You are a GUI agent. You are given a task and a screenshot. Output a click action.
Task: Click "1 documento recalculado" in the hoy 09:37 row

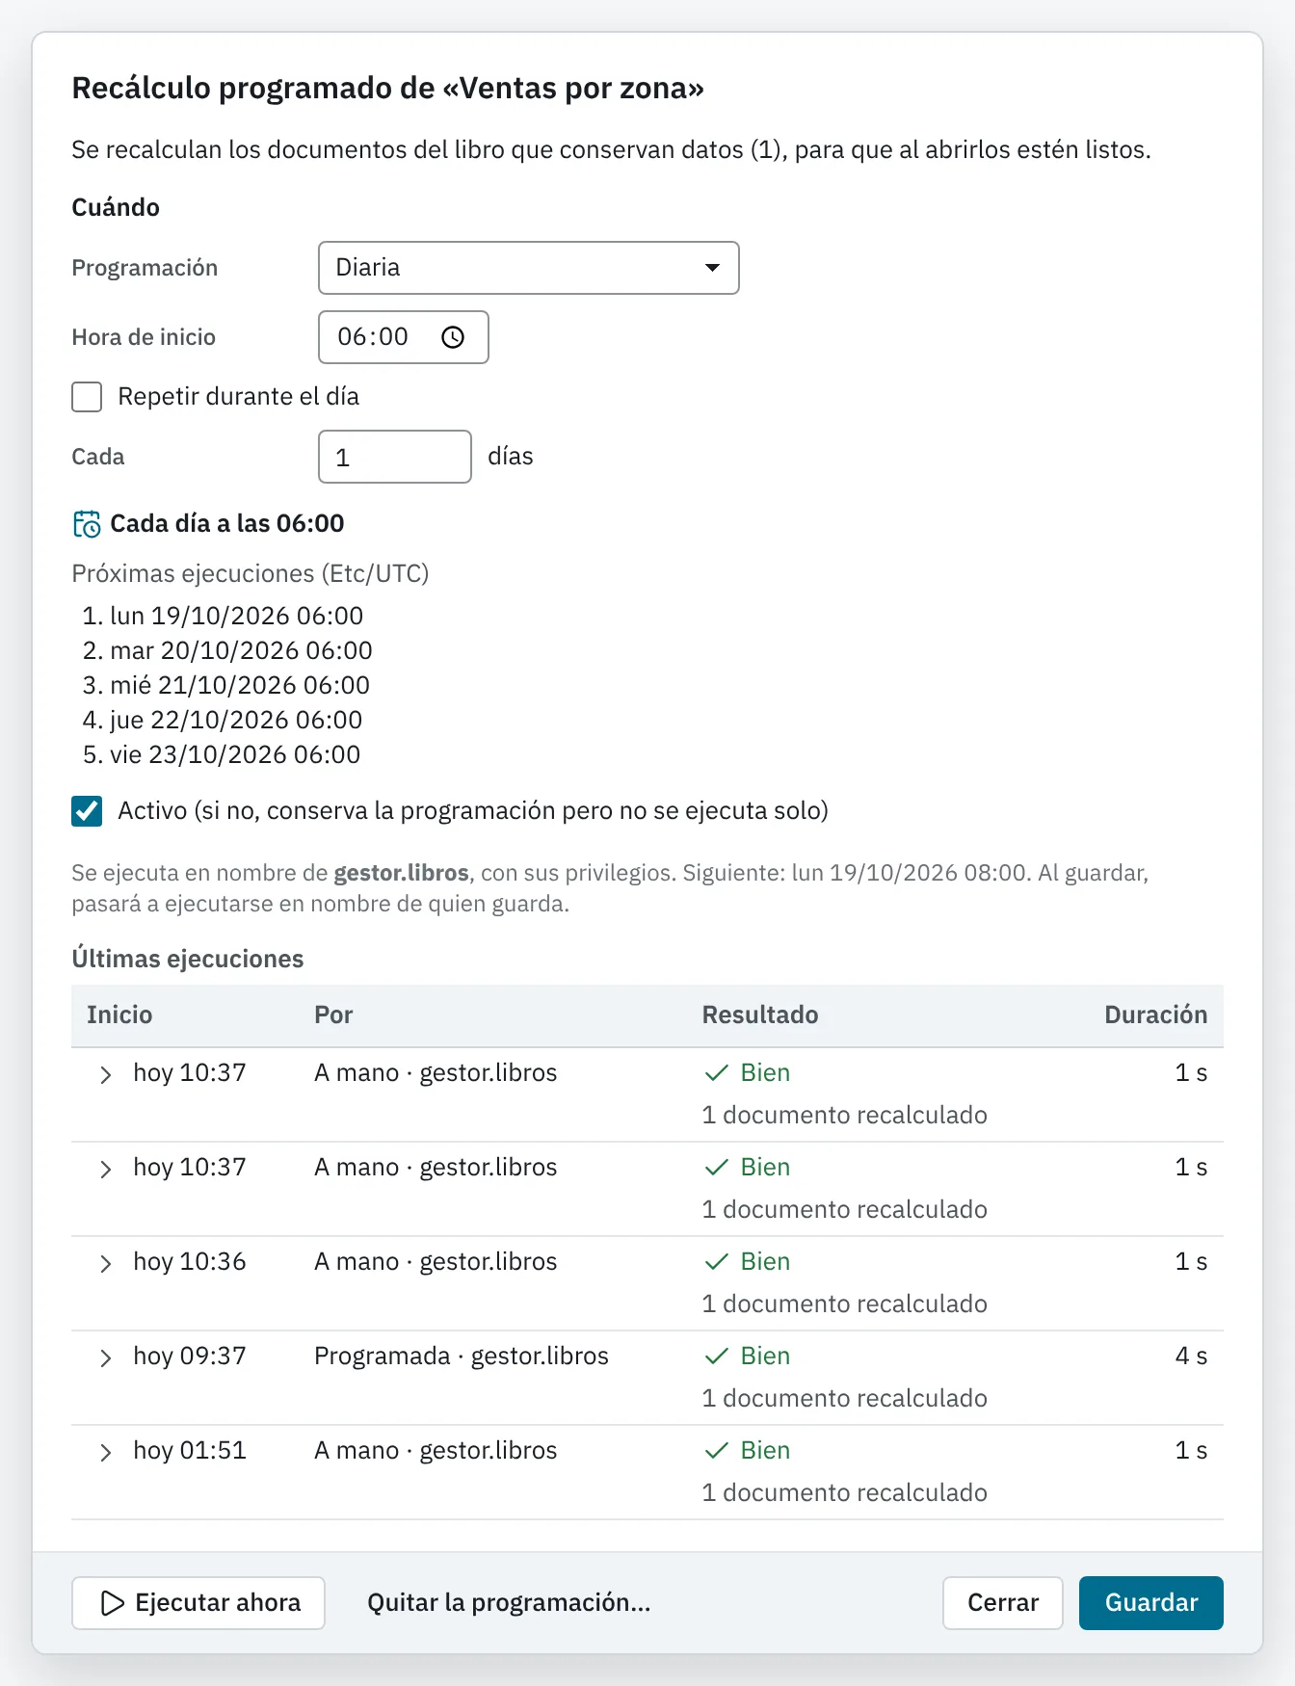click(x=845, y=1399)
